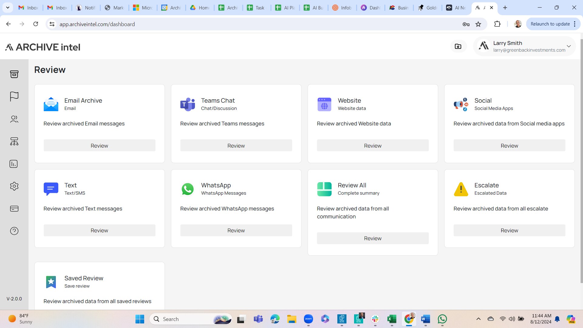Open the browser extensions puzzle menu
This screenshot has height=328, width=583.
point(497,24)
